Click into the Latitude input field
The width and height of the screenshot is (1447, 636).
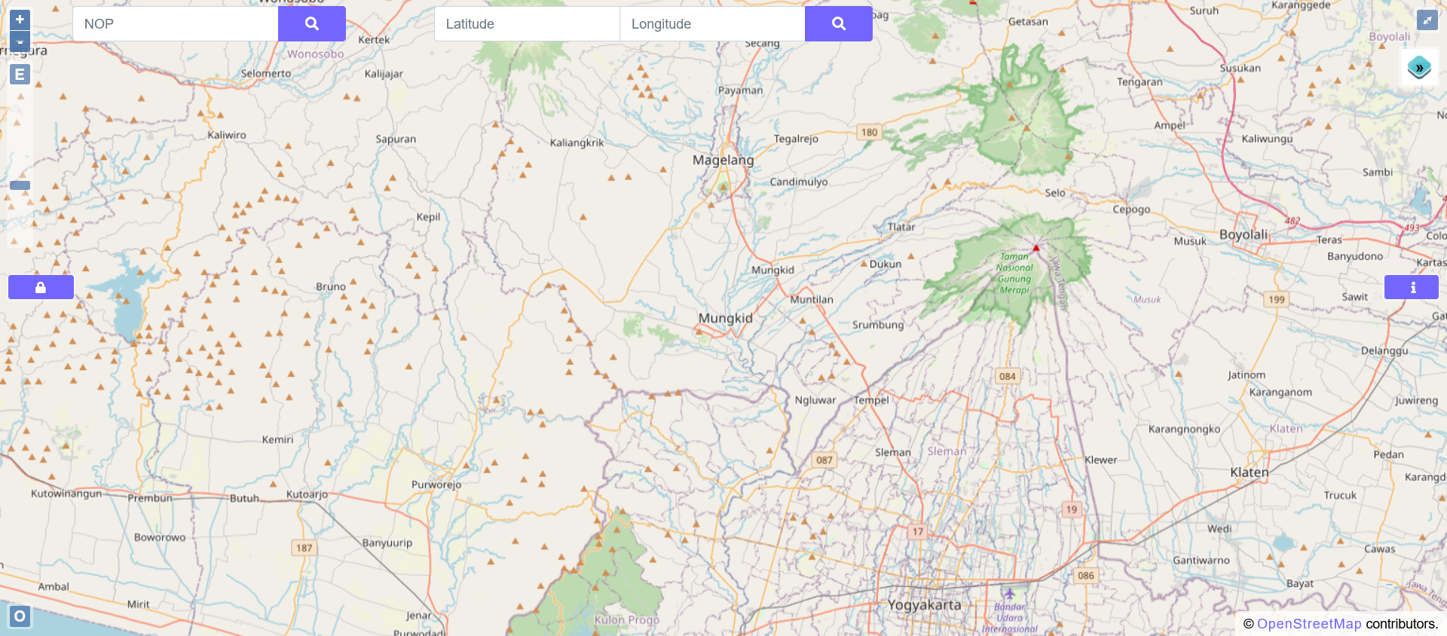tap(527, 24)
